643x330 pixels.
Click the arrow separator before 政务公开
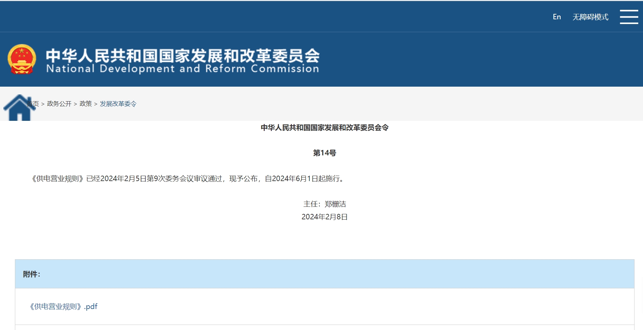[43, 104]
